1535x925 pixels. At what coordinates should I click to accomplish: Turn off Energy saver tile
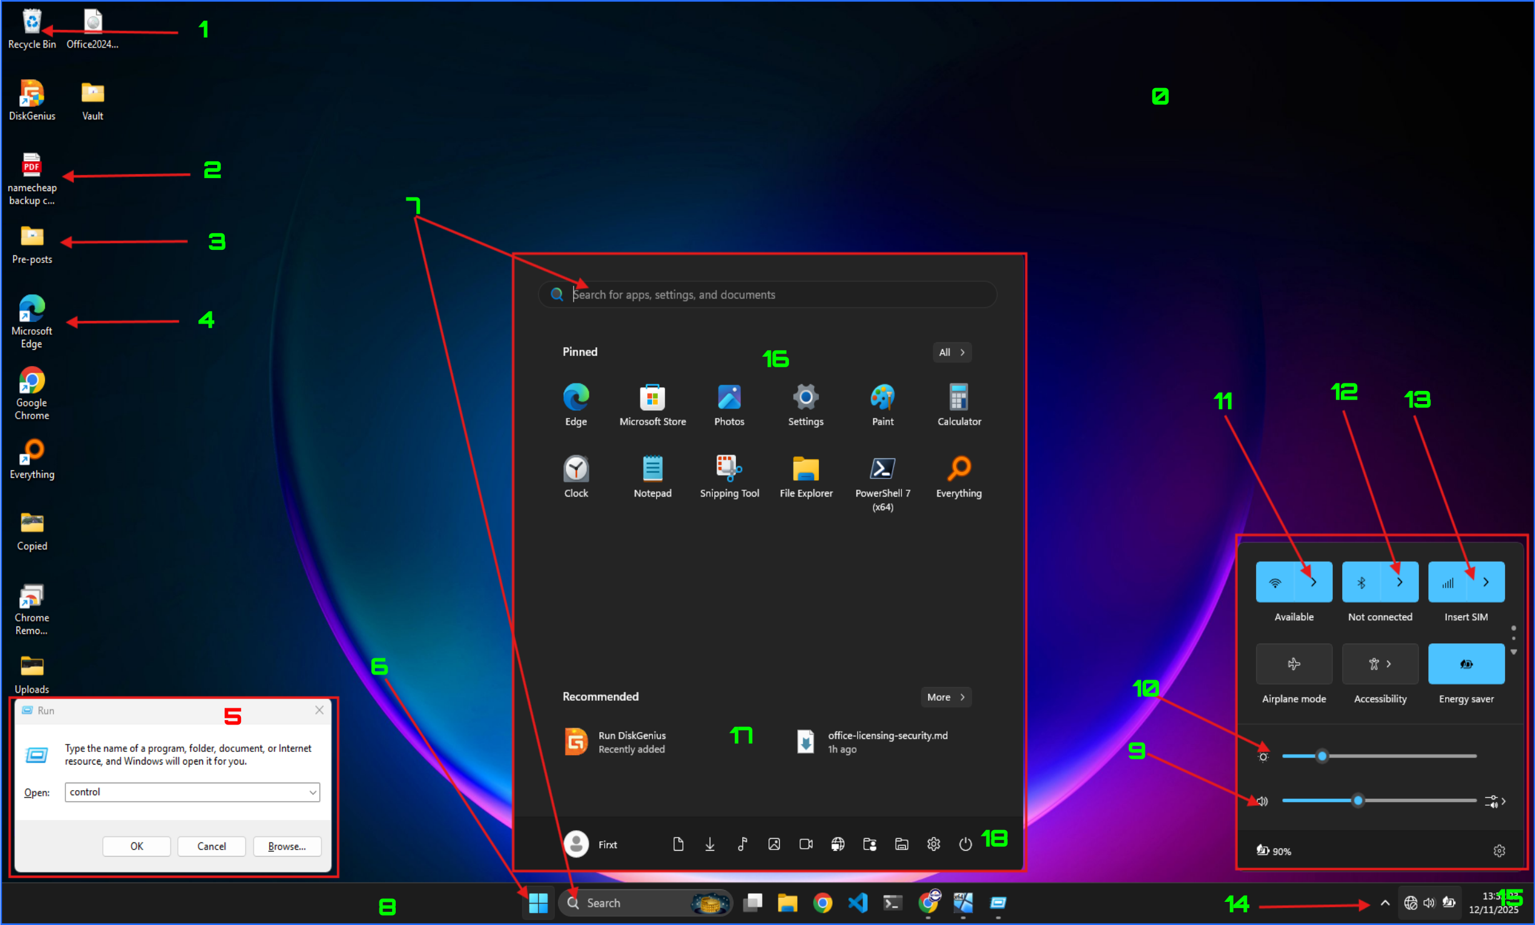click(x=1466, y=664)
